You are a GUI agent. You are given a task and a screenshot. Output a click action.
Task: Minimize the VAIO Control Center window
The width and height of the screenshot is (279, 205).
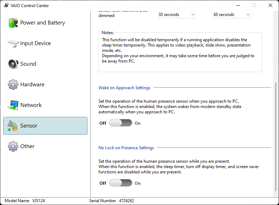pyautogui.click(x=238, y=6)
